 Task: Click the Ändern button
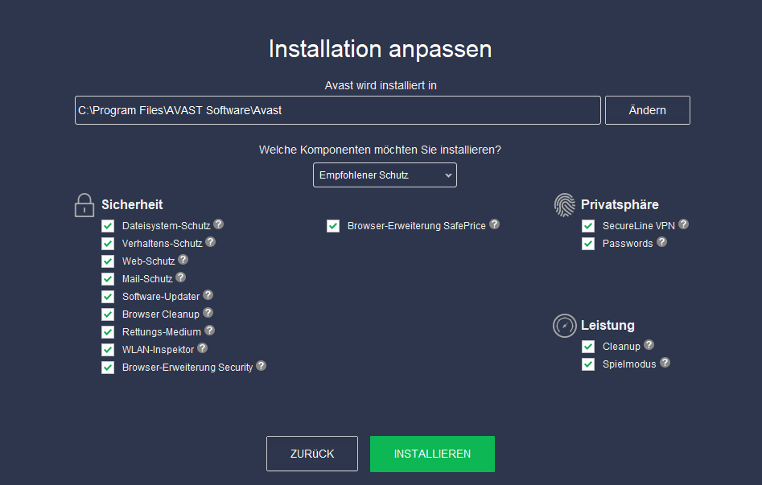pos(647,110)
